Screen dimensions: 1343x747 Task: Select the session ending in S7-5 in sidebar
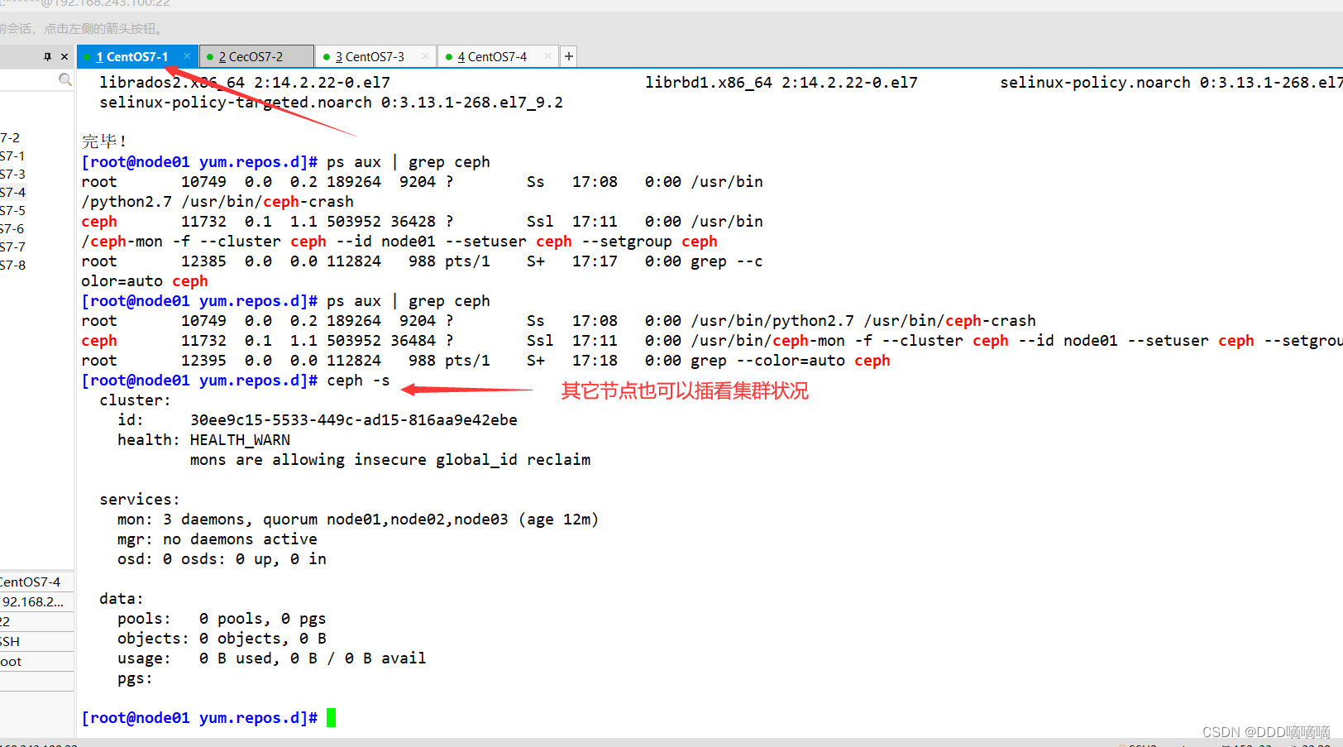click(x=12, y=210)
